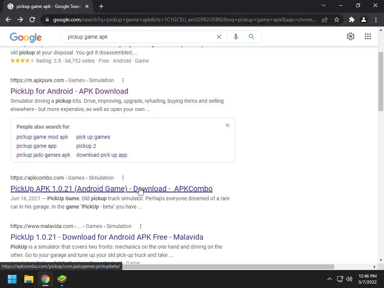Search for pickup game mod apk
Screen dimensions: 384x288
click(42, 137)
